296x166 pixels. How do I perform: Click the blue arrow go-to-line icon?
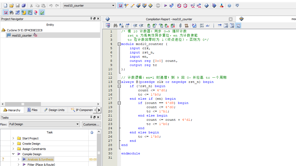[220, 26]
